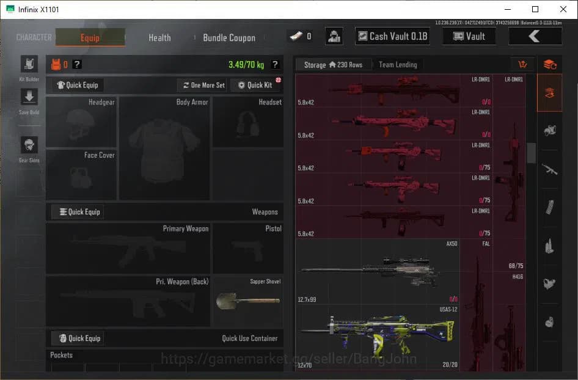
Task: Click the arrow icon right of Team Lending
Action: click(x=522, y=64)
